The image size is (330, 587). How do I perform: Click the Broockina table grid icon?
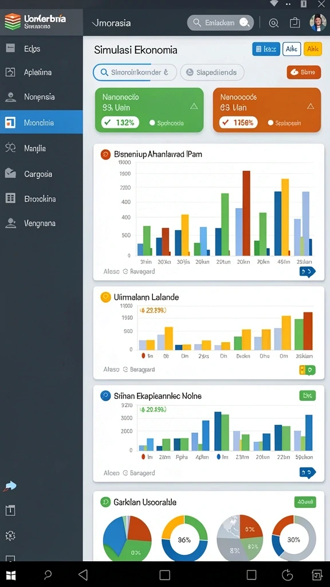coord(10,198)
